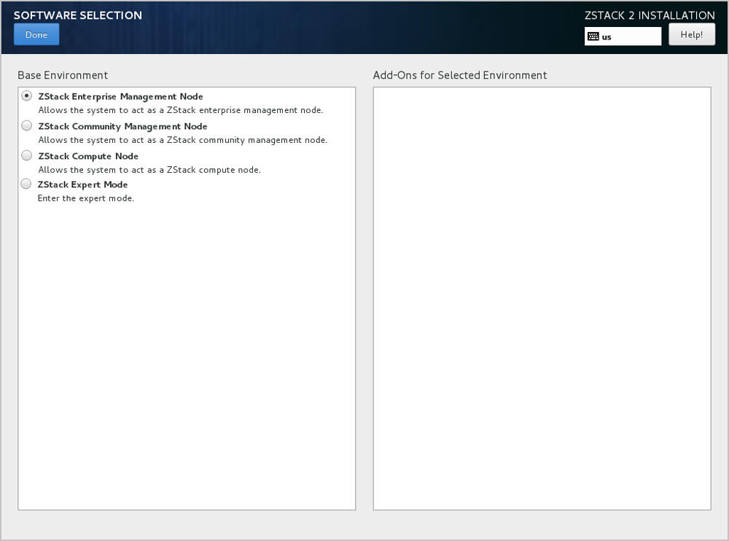
Task: Choose the ZStack Compute Node radio button
Action: point(27,155)
